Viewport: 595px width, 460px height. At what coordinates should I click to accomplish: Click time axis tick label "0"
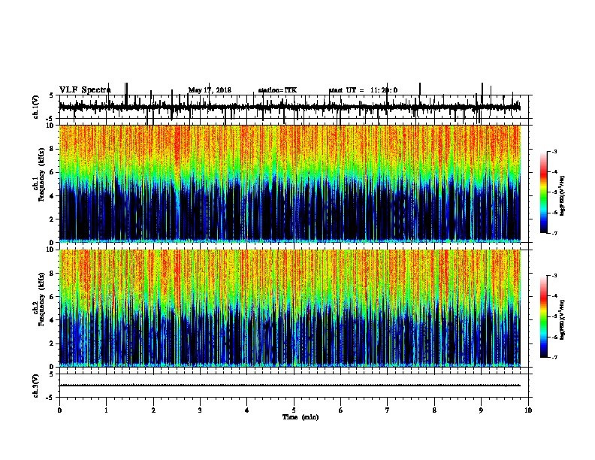tap(59, 410)
